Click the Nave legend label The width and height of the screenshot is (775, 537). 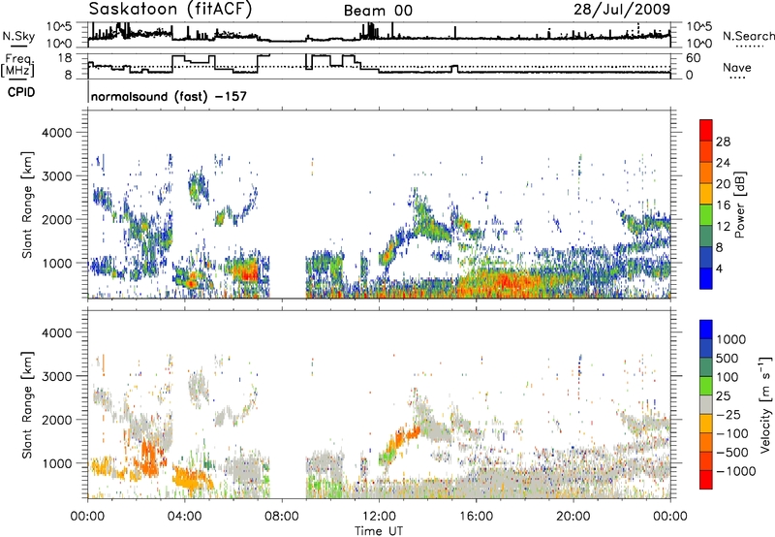[737, 68]
